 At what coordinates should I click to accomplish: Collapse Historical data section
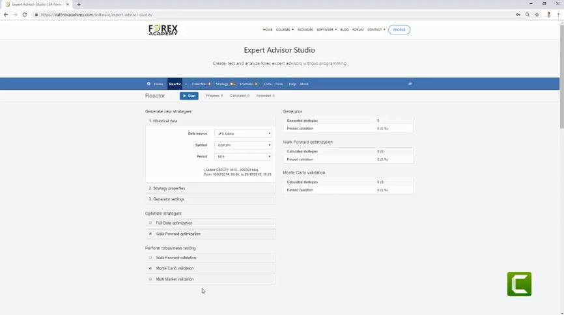[210, 121]
